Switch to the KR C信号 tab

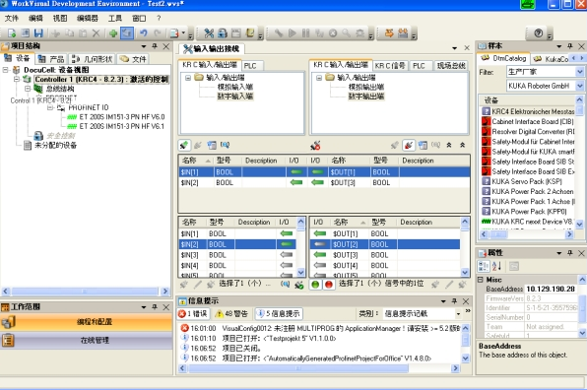pos(390,66)
